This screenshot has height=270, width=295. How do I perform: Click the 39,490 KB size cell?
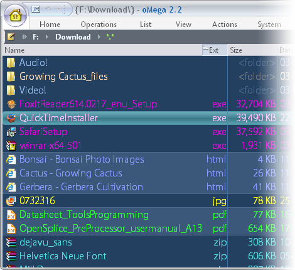[256, 118]
